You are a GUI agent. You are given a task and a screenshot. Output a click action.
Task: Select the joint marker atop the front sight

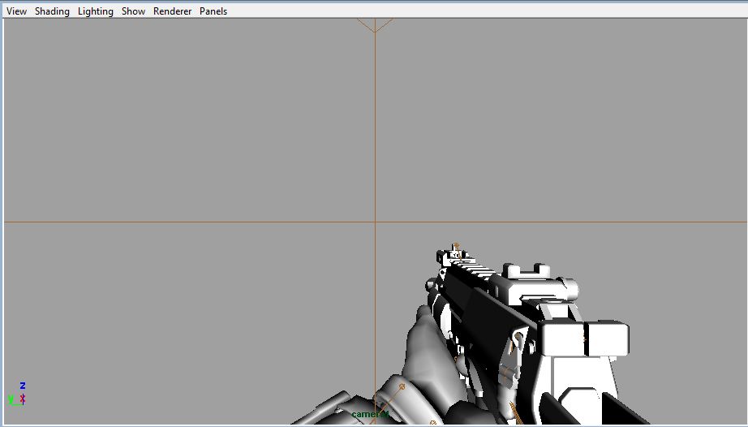(456, 246)
